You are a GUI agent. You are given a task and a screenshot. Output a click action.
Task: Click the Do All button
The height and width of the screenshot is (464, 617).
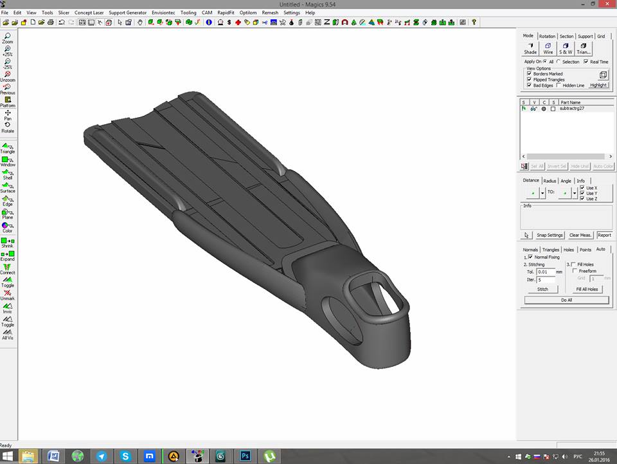pos(567,300)
